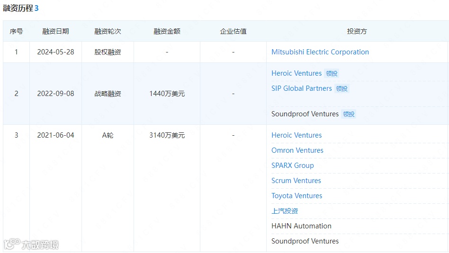Select Soundproof Ventures in A轮 row
This screenshot has height=253, width=449.
[305, 241]
